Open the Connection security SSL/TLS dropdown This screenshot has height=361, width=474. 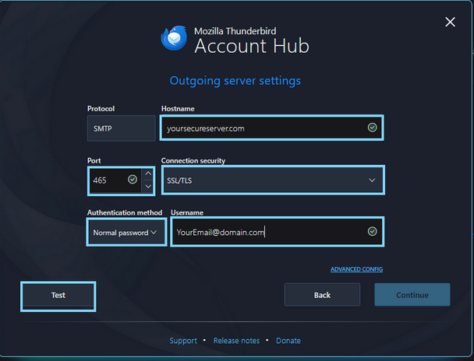[272, 180]
